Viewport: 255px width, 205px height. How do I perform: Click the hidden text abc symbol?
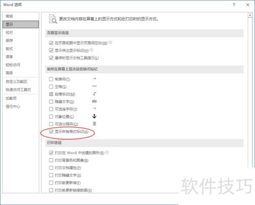tap(94, 101)
